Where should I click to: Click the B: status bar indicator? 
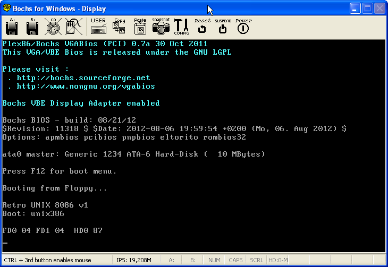click(x=193, y=260)
